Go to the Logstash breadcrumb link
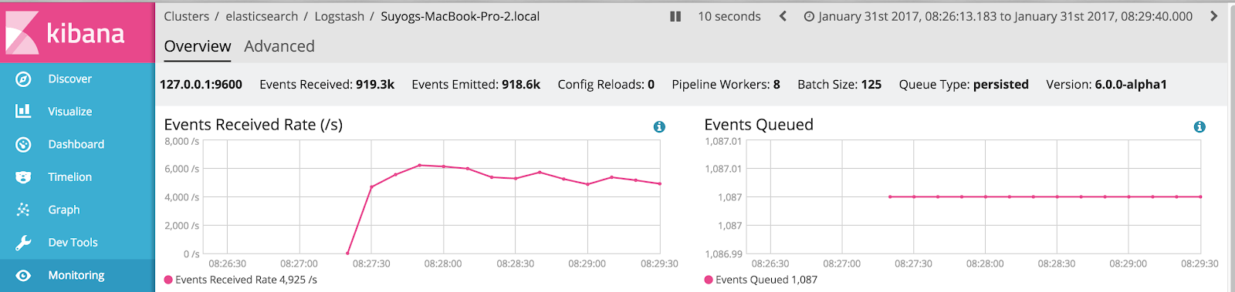Image resolution: width=1235 pixels, height=292 pixels. pyautogui.click(x=339, y=16)
